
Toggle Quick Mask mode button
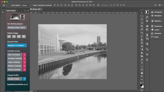(x=142, y=90)
